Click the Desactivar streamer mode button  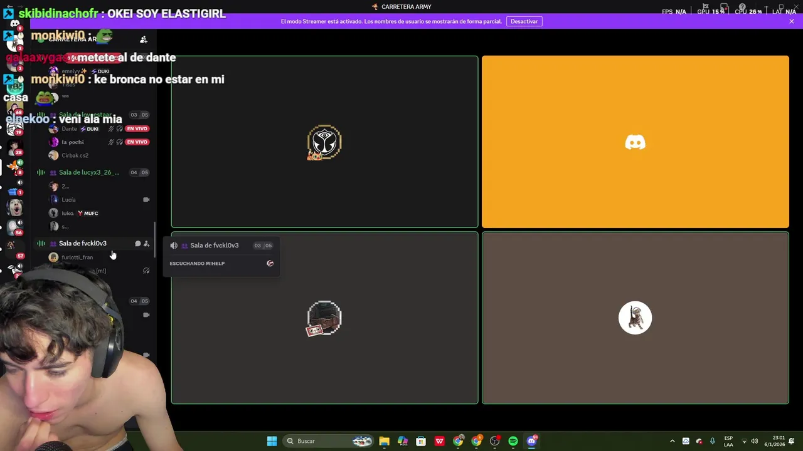[x=524, y=21]
